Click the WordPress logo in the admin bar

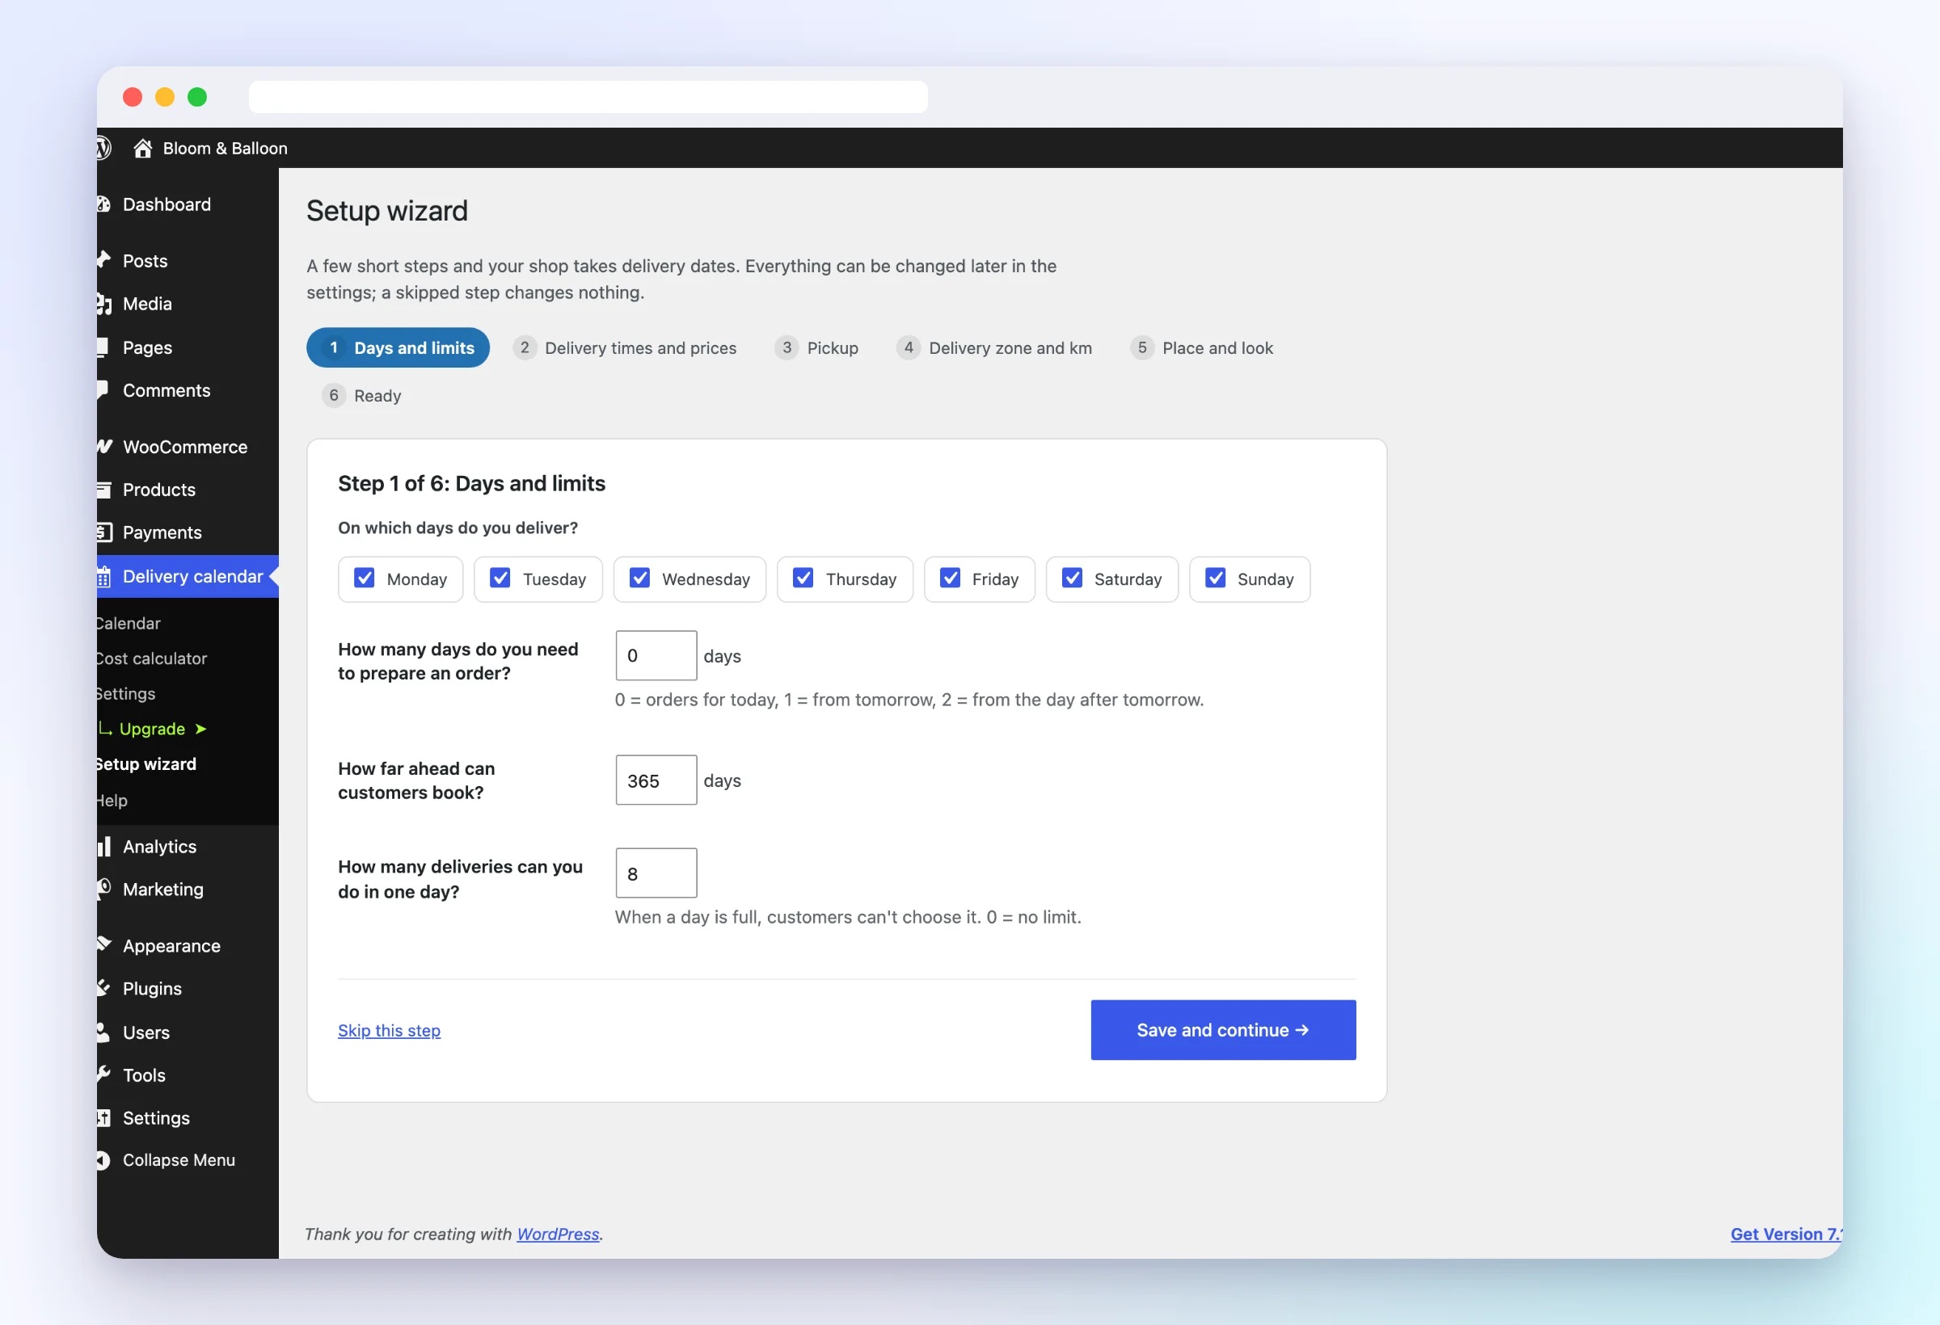pos(103,149)
